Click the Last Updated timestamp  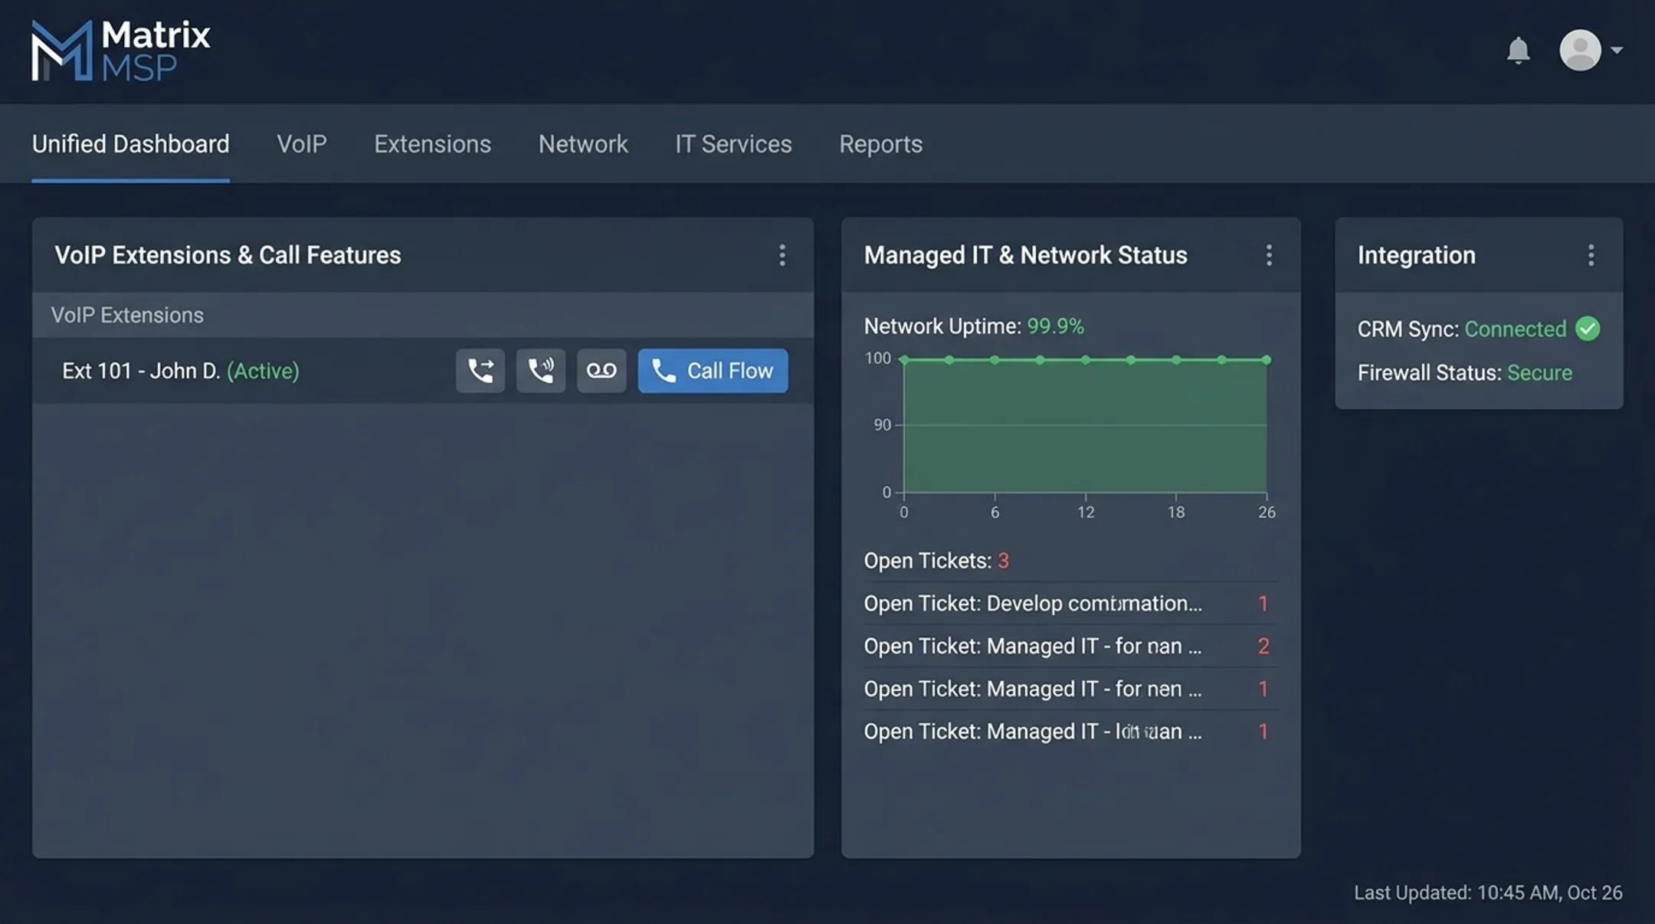point(1488,893)
